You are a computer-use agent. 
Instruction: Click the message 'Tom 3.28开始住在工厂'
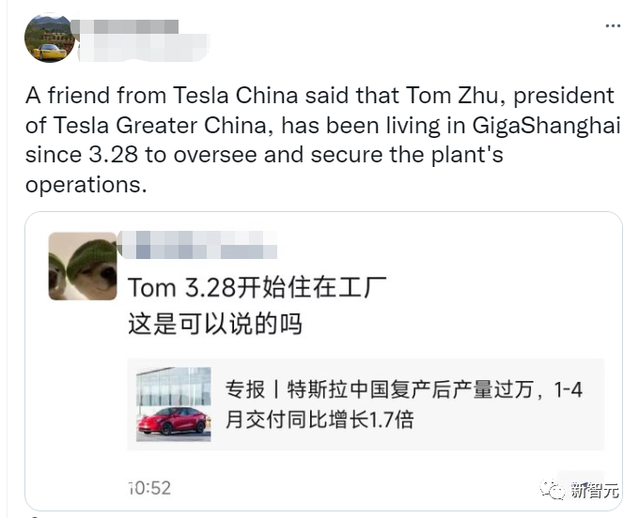257,288
